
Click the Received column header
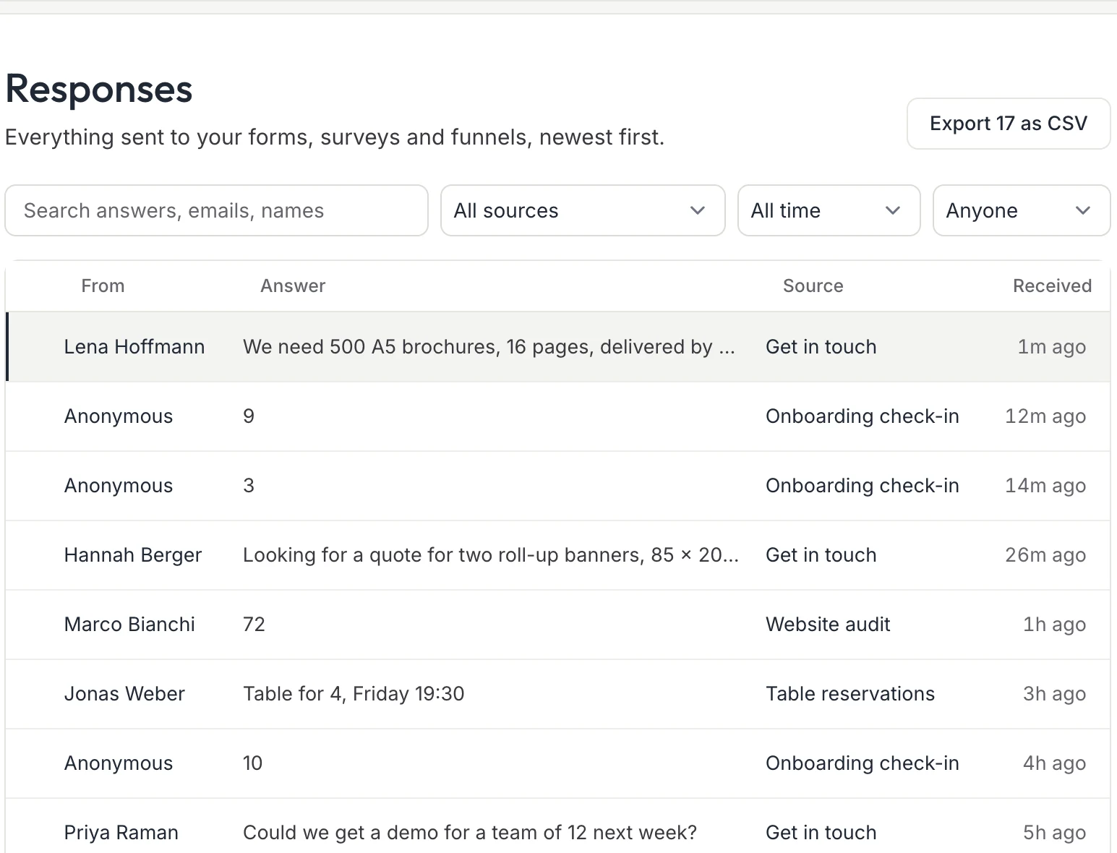[x=1052, y=286]
